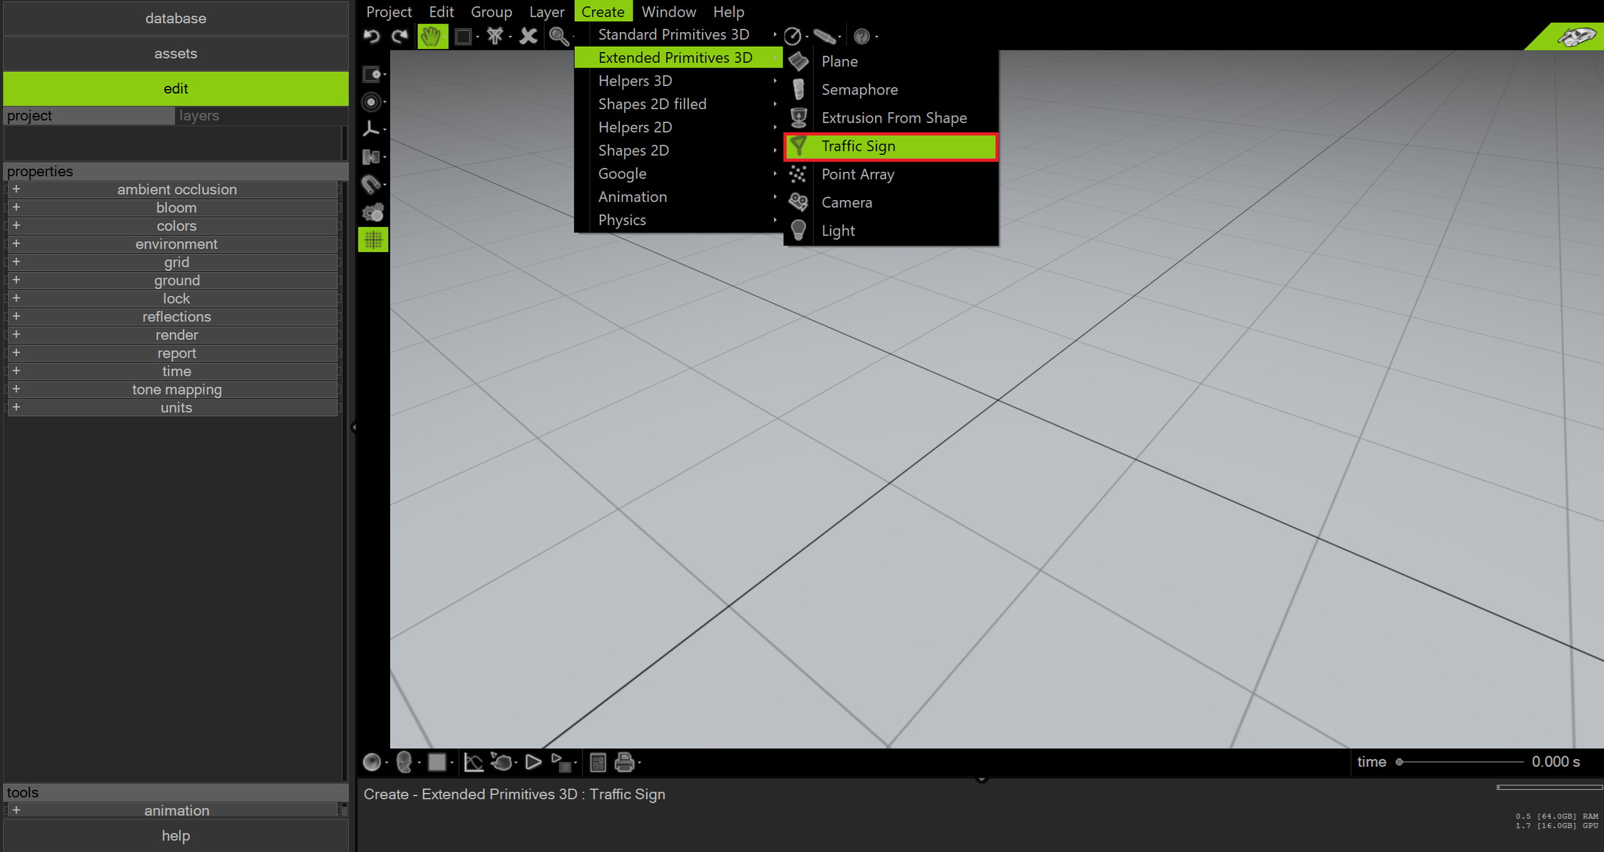Click the time slider handle
Image resolution: width=1604 pixels, height=852 pixels.
tap(1399, 762)
